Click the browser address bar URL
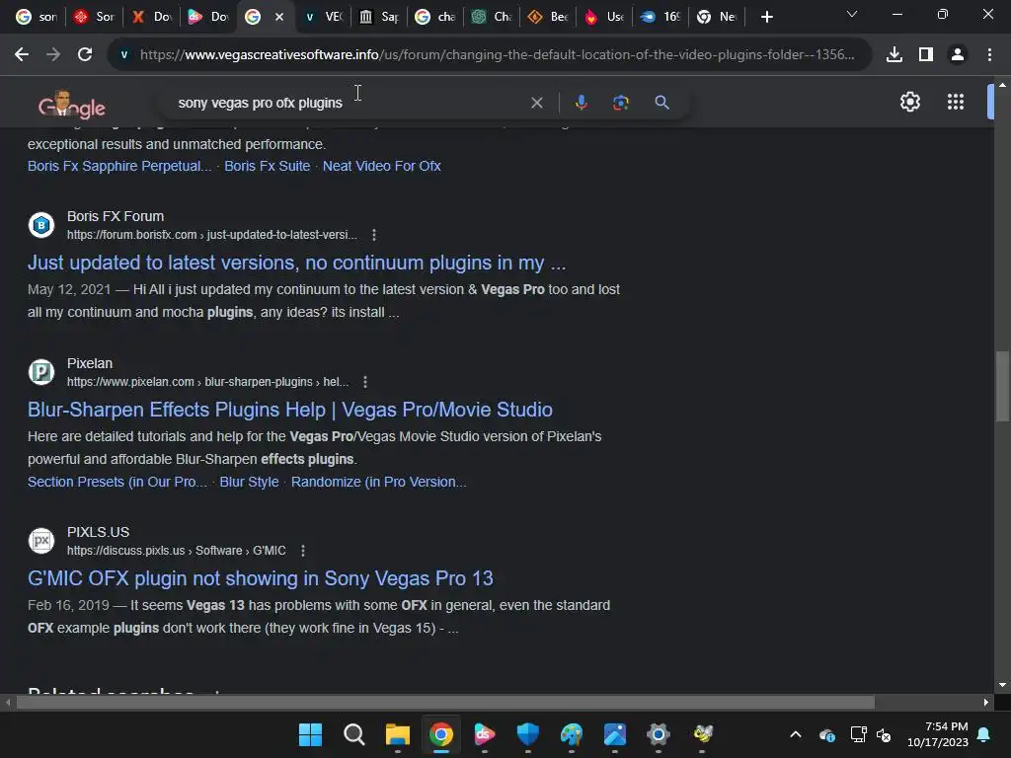Viewport: 1011px width, 758px height. pyautogui.click(x=497, y=55)
